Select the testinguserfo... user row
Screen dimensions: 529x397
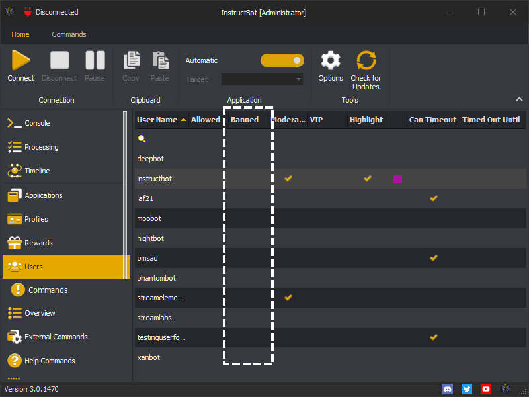[330, 337]
